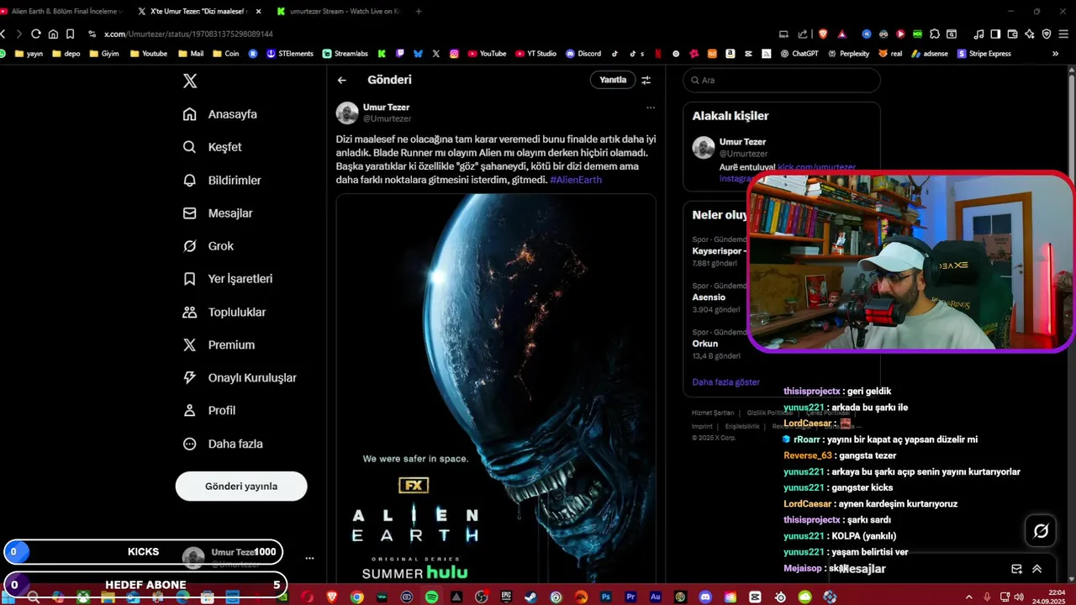This screenshot has width=1076, height=605.
Task: Open ChatGPT bookmark
Action: click(799, 53)
